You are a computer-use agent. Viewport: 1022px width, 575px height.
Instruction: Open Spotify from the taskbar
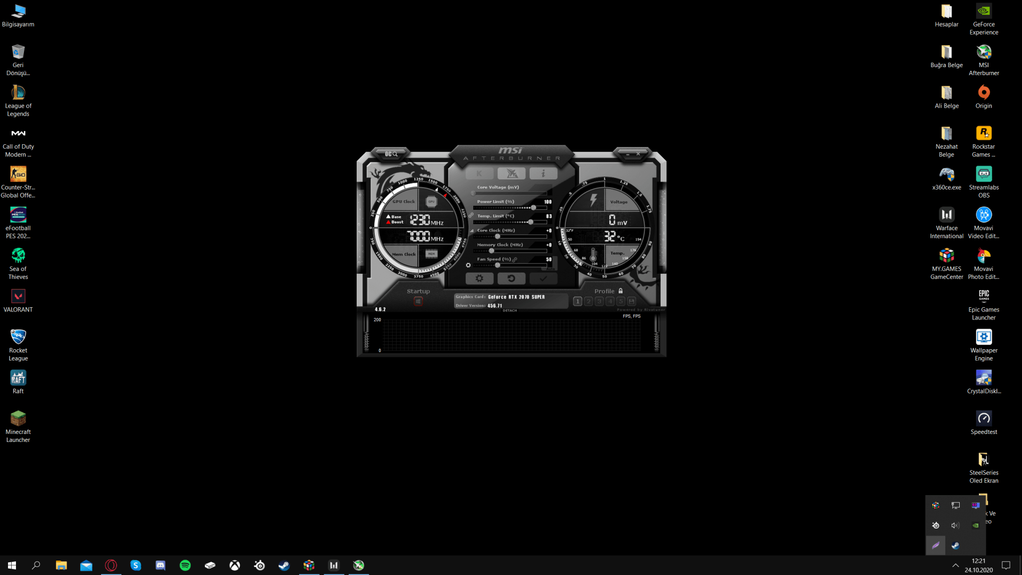tap(185, 565)
